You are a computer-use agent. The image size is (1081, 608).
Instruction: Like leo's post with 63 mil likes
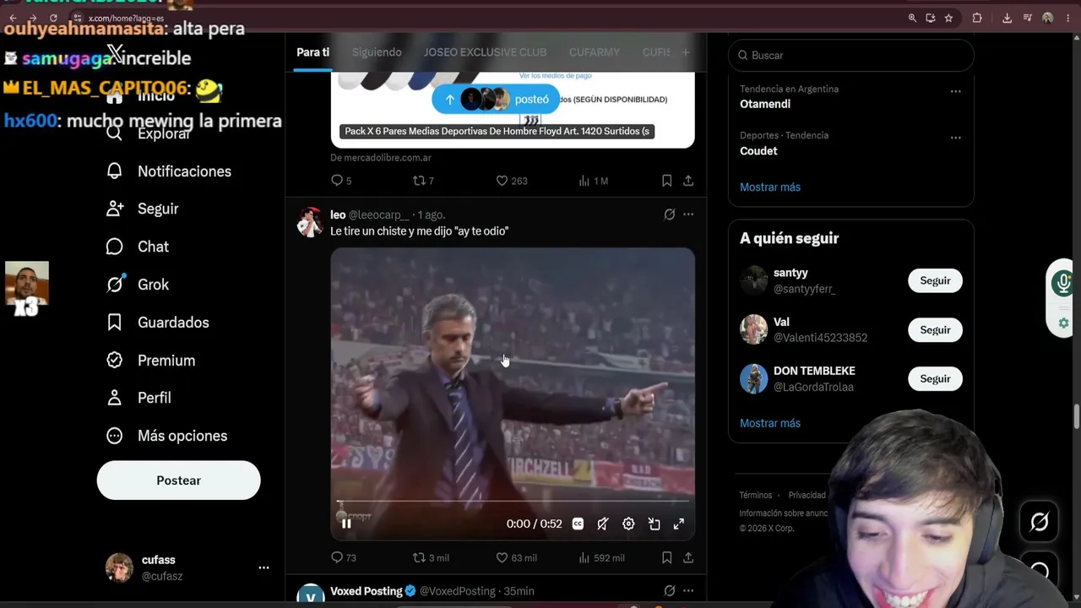[x=516, y=557]
